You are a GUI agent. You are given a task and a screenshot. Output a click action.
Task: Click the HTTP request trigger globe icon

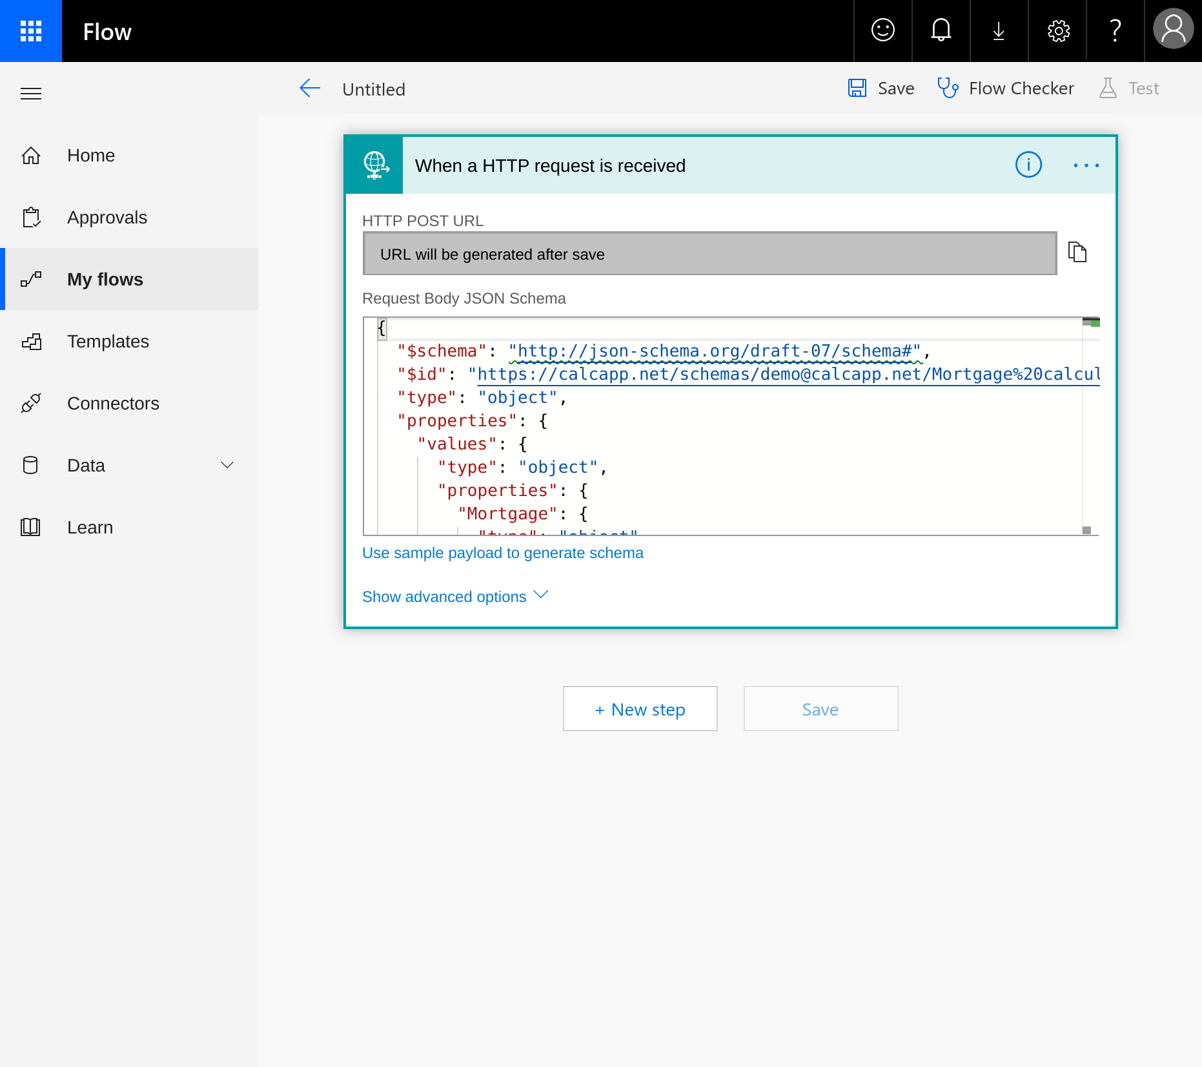tap(375, 165)
